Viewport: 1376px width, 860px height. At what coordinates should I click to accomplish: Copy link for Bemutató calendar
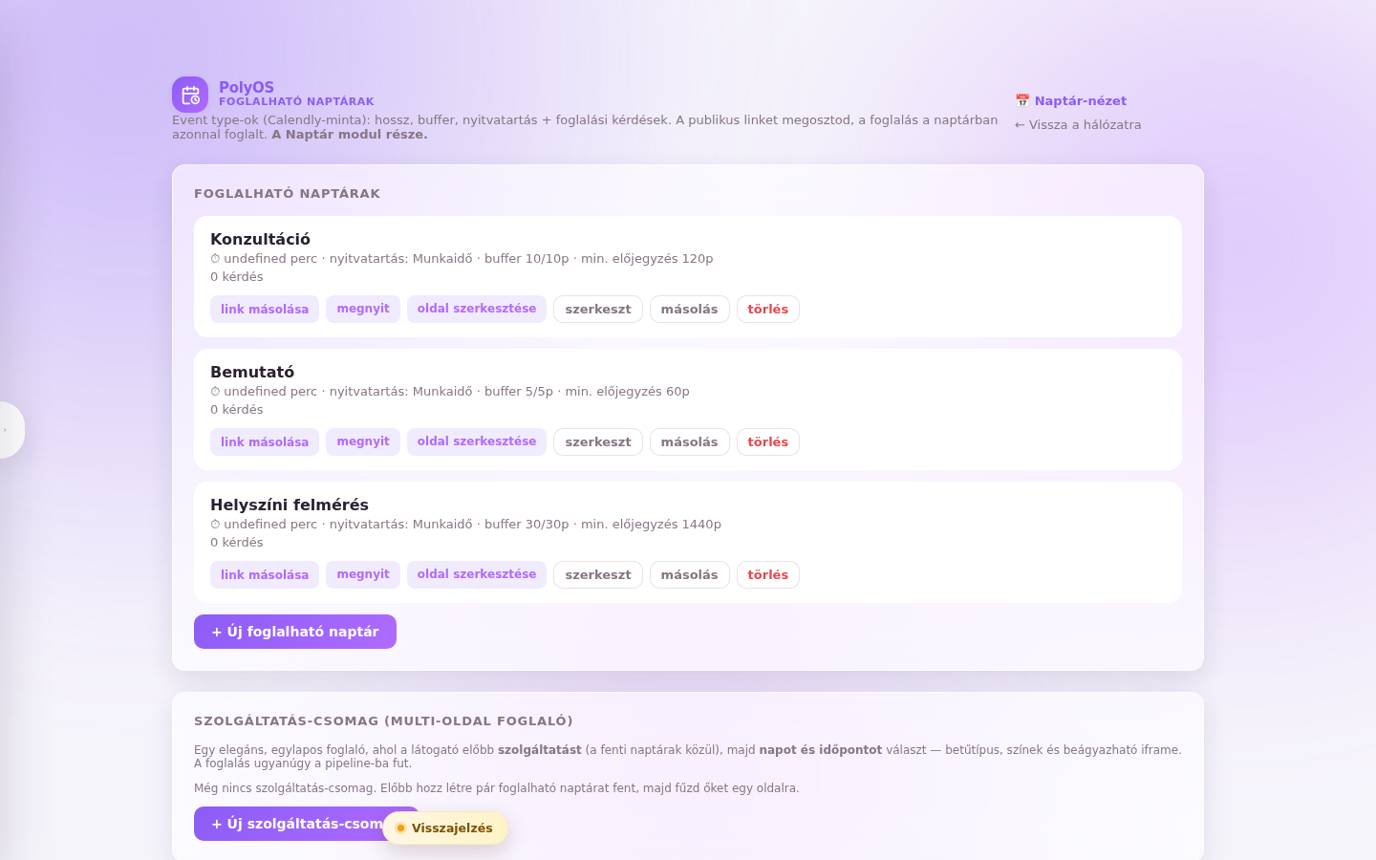pyautogui.click(x=265, y=441)
